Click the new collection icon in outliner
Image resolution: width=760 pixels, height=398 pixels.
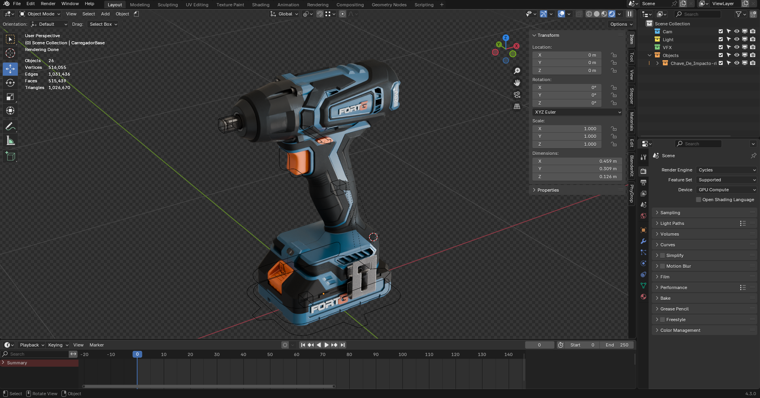[753, 14]
